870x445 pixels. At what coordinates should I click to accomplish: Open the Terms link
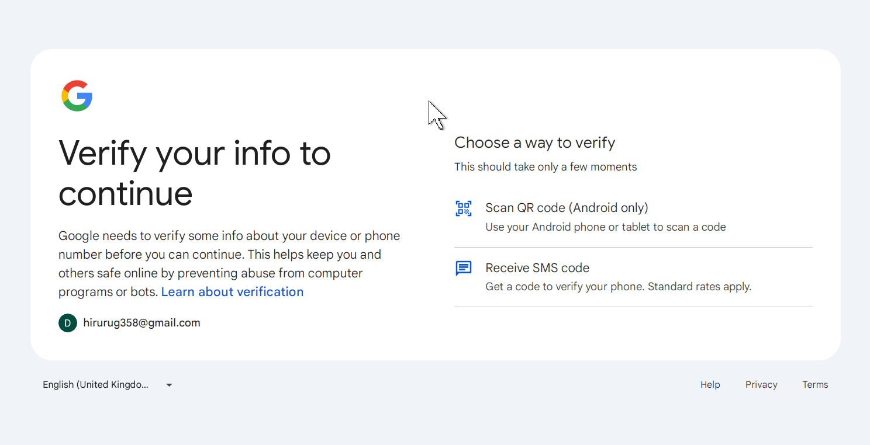815,385
